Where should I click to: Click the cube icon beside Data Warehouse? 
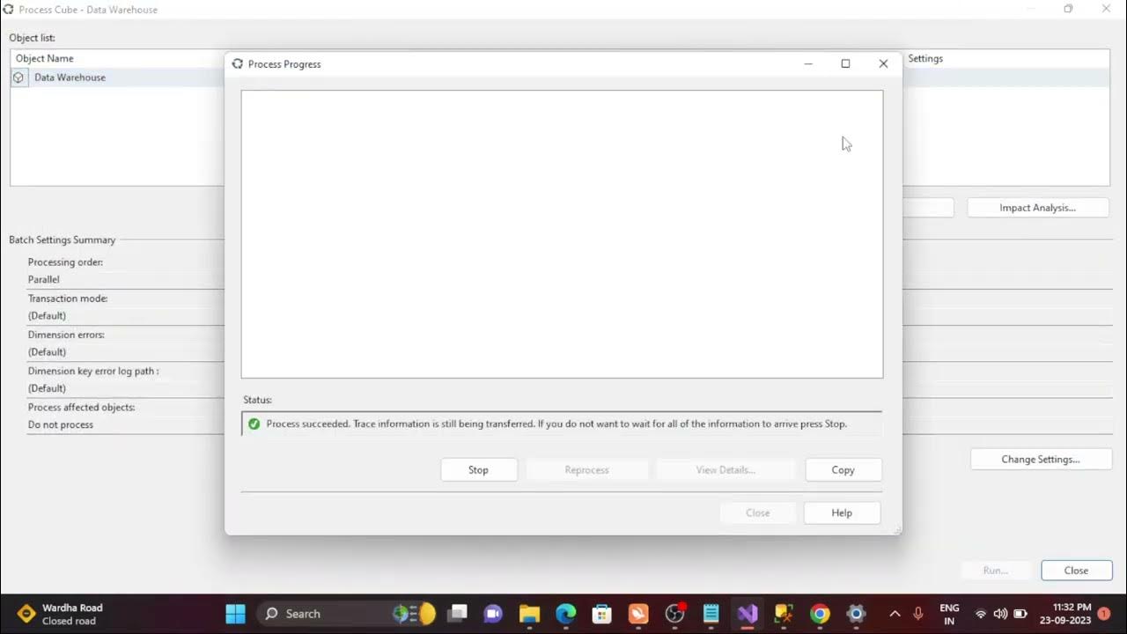click(18, 77)
